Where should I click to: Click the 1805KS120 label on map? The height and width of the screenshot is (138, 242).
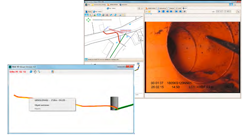click(x=126, y=31)
